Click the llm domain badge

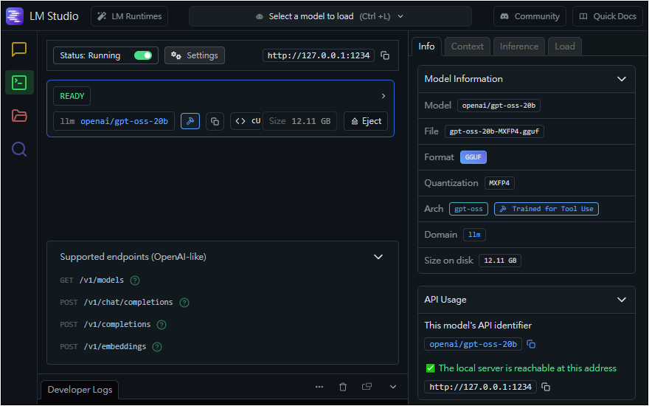(474, 235)
